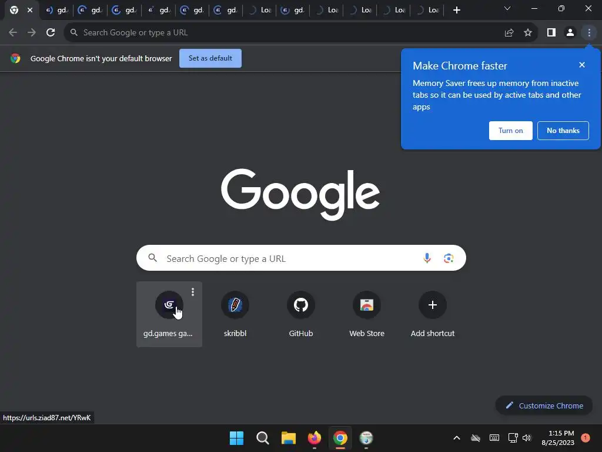This screenshot has width=602, height=452.
Task: Click the cloud sync tray icon
Action: coord(476,438)
